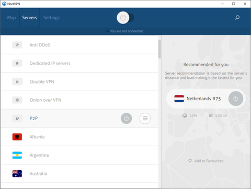Choose Australia from the country list
This screenshot has height=189, width=251.
(79, 173)
